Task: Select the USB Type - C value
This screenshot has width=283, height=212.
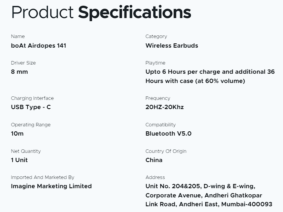Action: 31,107
